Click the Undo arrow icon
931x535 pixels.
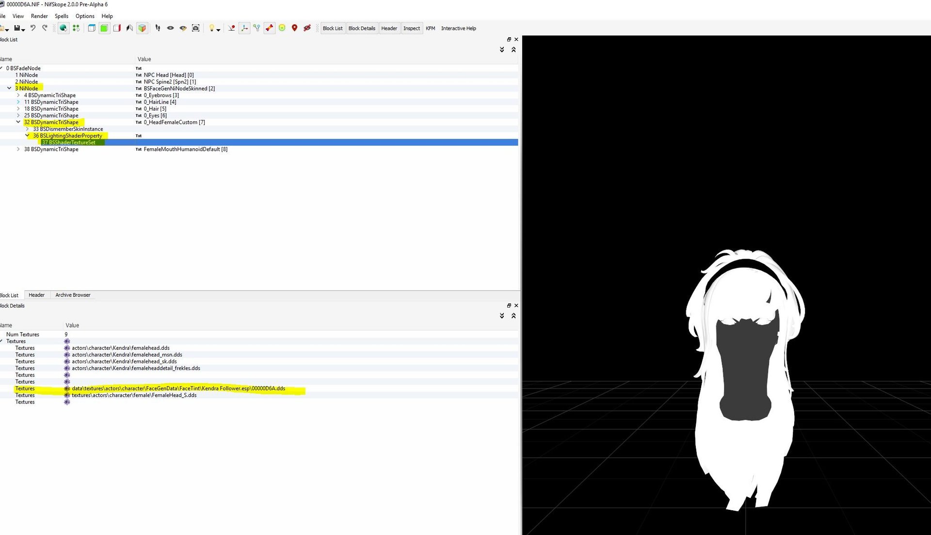coord(32,28)
